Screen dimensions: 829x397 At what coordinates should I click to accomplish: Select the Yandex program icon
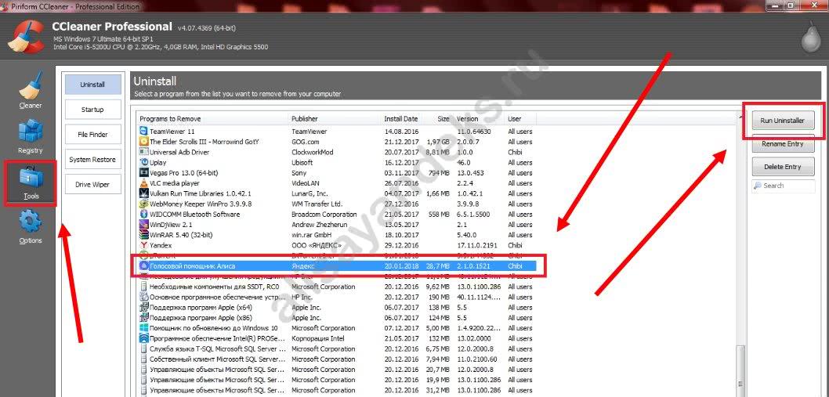pos(143,245)
